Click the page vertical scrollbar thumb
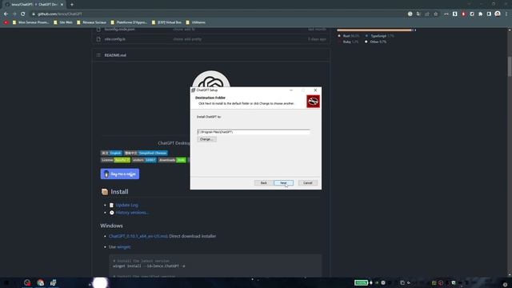The width and height of the screenshot is (512, 288). click(x=510, y=66)
